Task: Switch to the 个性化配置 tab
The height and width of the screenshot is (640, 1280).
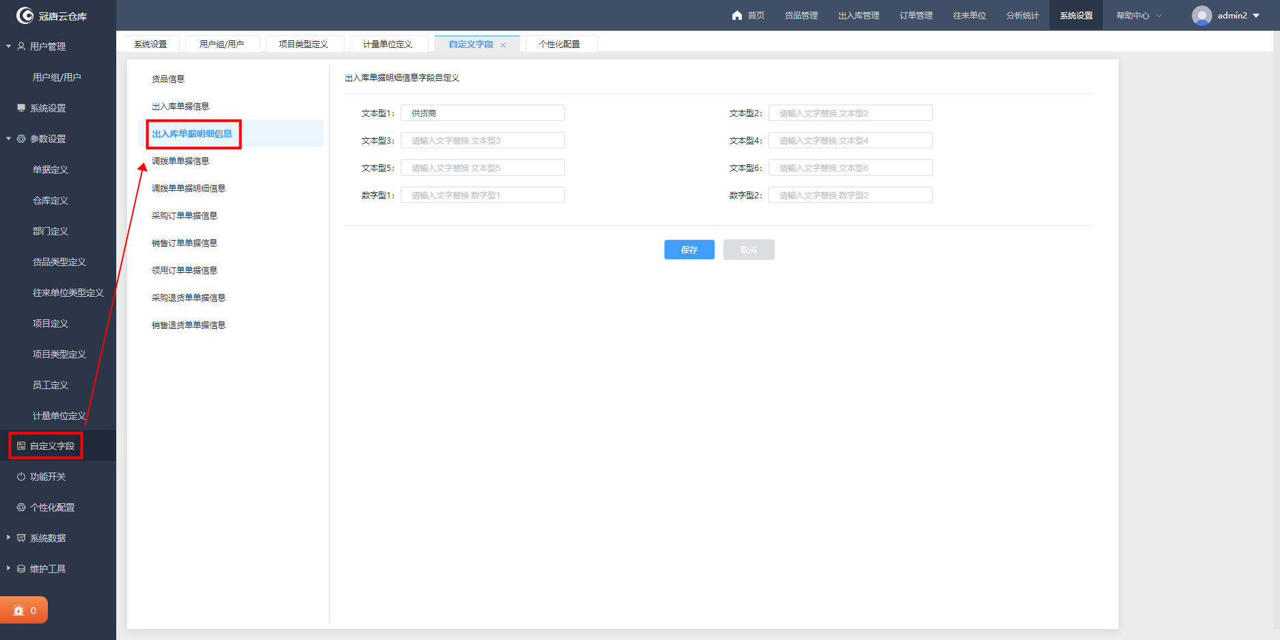Action: [x=559, y=44]
